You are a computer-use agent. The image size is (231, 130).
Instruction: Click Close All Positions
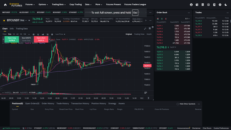coord(162,109)
